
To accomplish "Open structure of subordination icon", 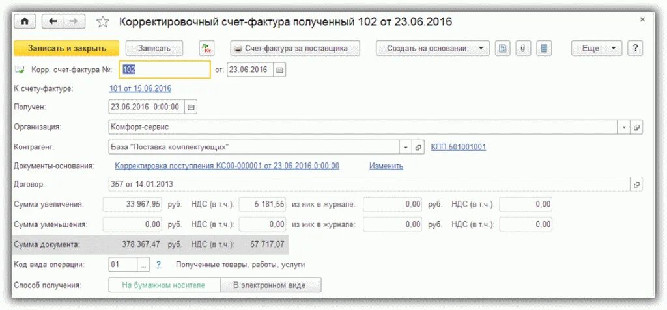I will 544,48.
